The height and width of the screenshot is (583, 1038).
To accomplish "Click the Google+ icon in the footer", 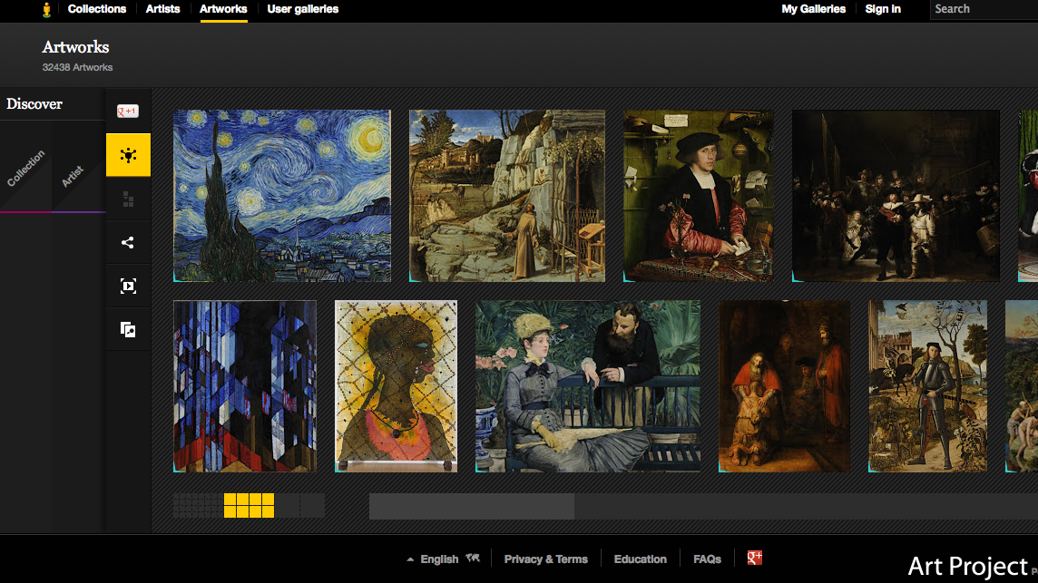I will [755, 558].
